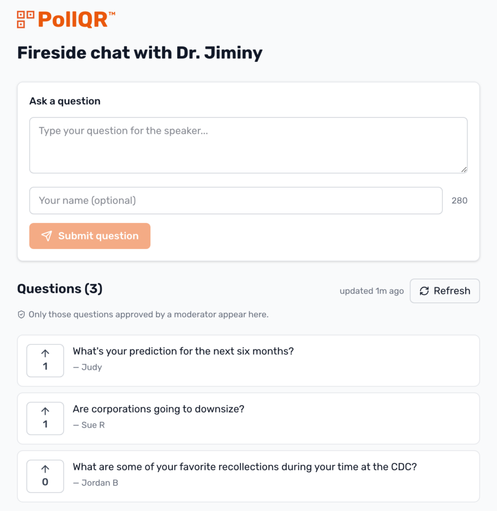
Task: Upvote Judy's six-month prediction question
Action: [45, 360]
